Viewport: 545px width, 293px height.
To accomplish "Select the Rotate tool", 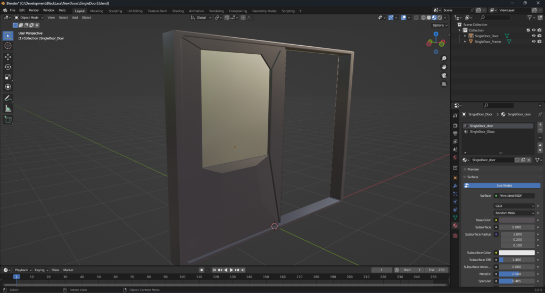I will (8, 67).
